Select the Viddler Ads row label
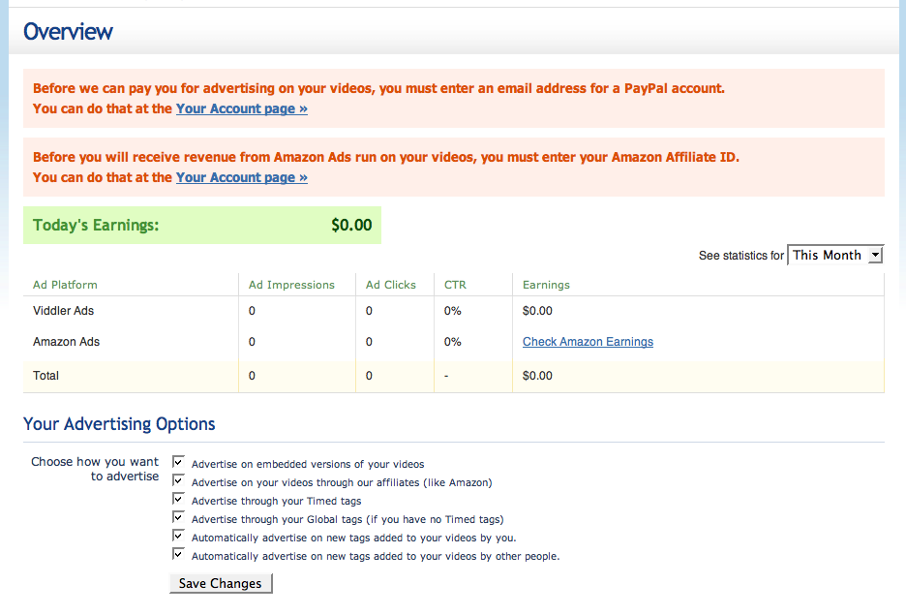 63,311
